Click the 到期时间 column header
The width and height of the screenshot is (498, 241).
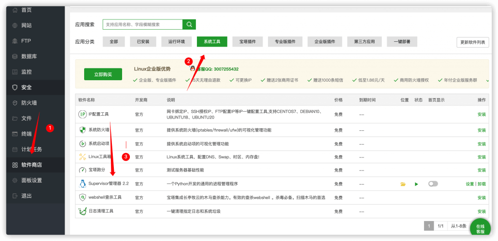click(368, 100)
